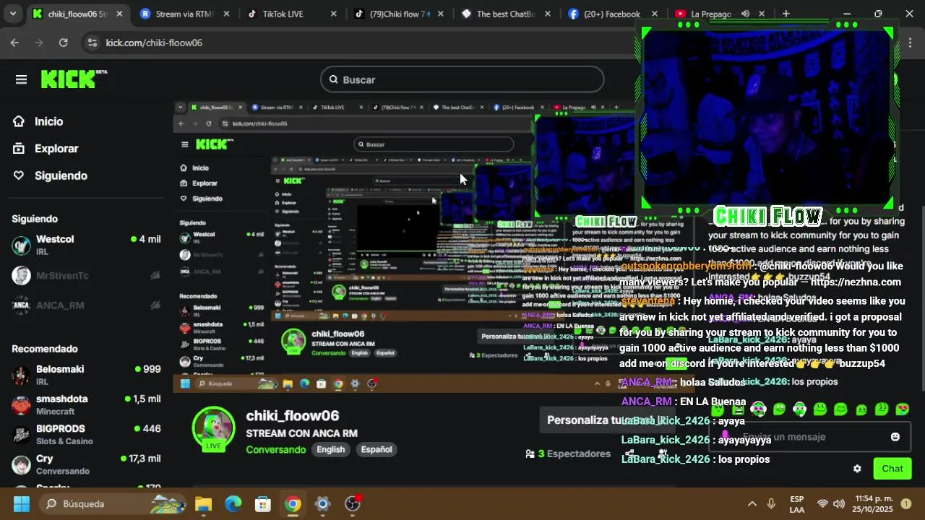Click Chrome icon in taskbar
The height and width of the screenshot is (520, 925).
(293, 503)
